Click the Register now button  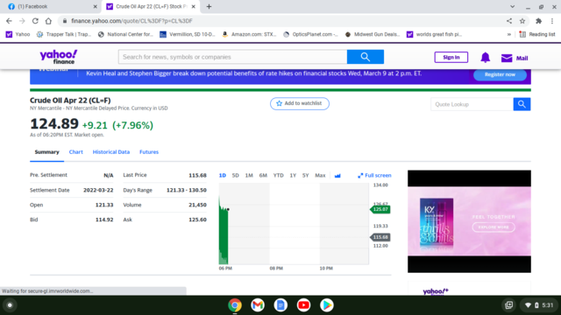(500, 74)
